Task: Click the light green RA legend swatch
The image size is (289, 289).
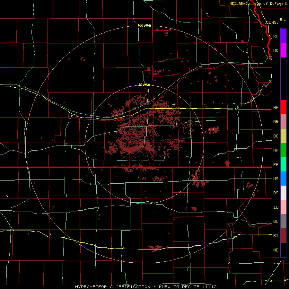Action: click(284, 164)
